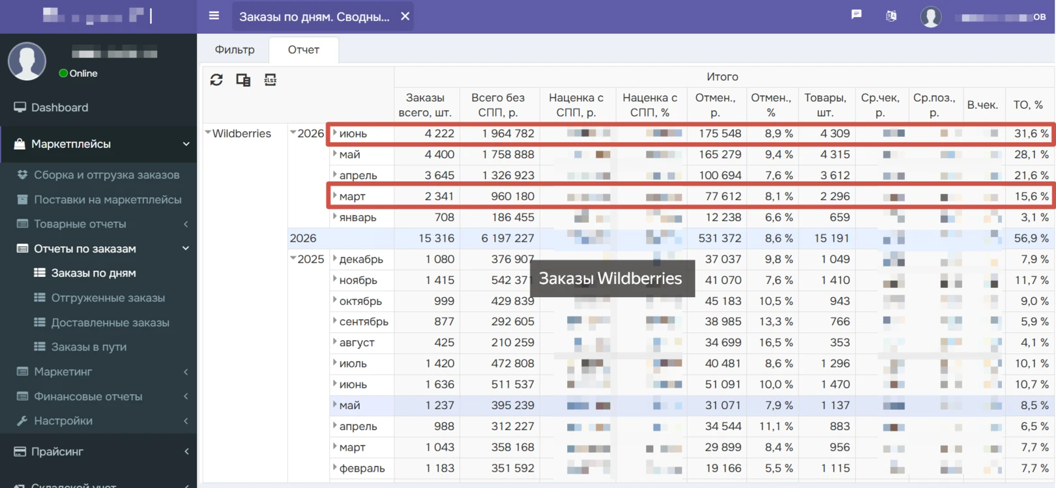Image resolution: width=1056 pixels, height=488 pixels.
Task: Click the translate language icon in header
Action: tap(891, 16)
